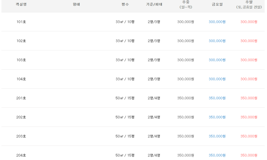Image resolution: width=267 pixels, height=160 pixels.
Task: Select room name 103호
Action: point(21,60)
